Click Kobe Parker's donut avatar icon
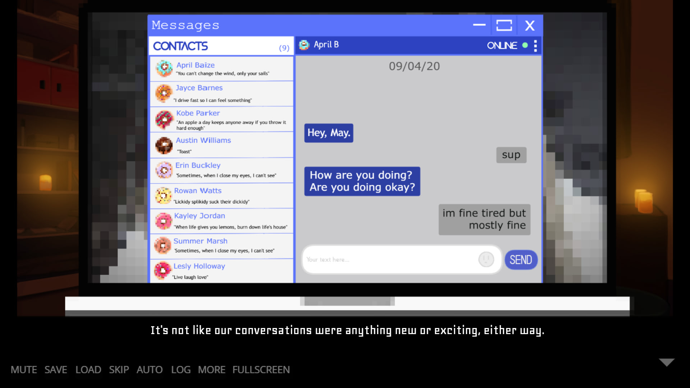 164,119
